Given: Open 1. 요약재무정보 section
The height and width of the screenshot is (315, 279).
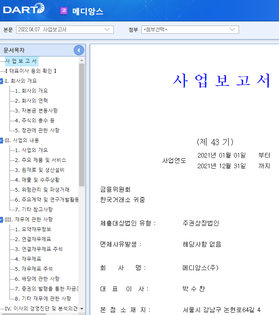Looking at the screenshot, I should 33,229.
